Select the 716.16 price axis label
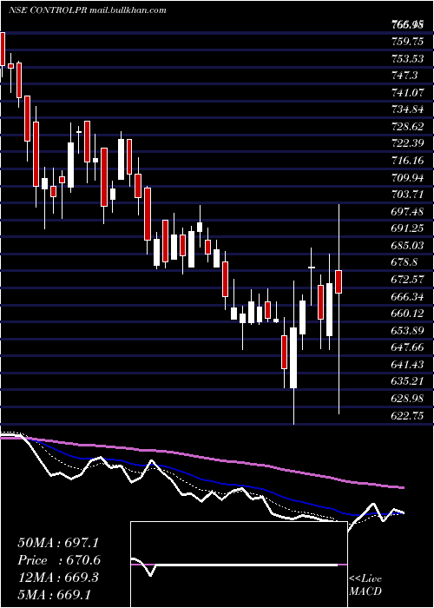Viewport: 434px width, 608px height. click(407, 160)
